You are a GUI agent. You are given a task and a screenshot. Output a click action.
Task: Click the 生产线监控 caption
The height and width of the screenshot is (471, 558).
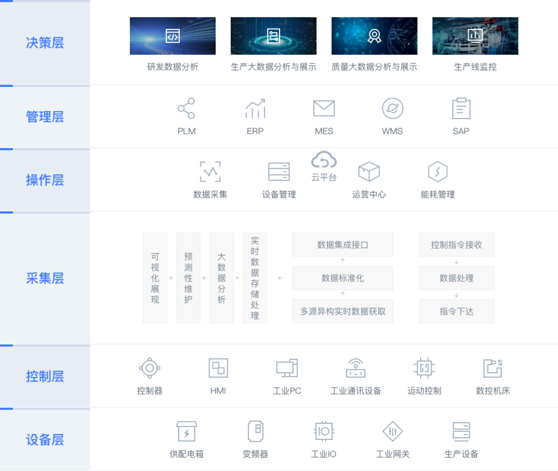[x=475, y=67]
